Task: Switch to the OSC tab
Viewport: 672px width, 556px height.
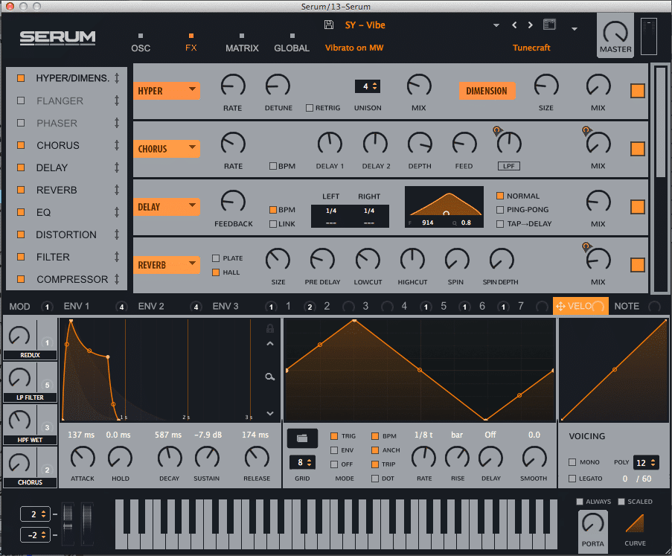Action: tap(141, 48)
